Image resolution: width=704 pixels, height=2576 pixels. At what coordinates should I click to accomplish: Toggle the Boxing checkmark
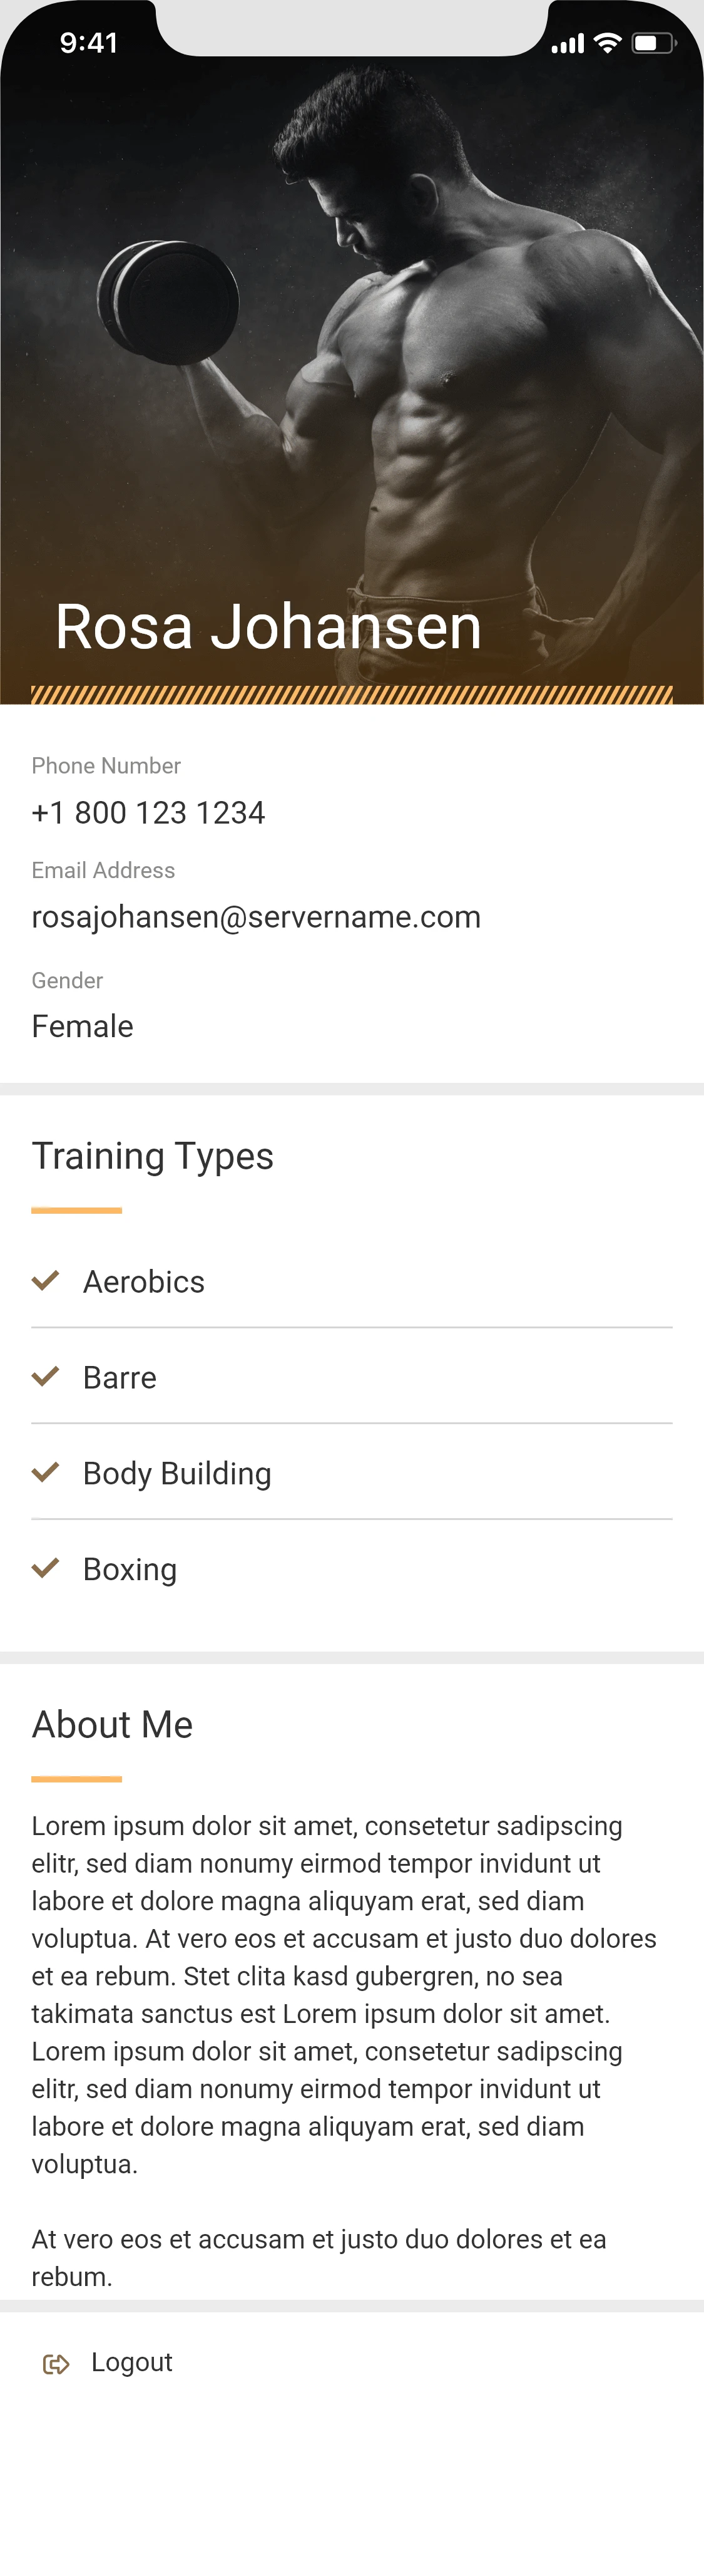[x=46, y=1568]
